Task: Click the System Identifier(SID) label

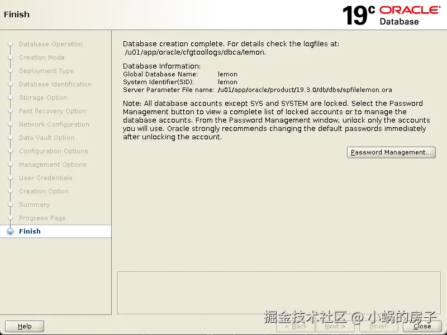Action: click(x=158, y=82)
